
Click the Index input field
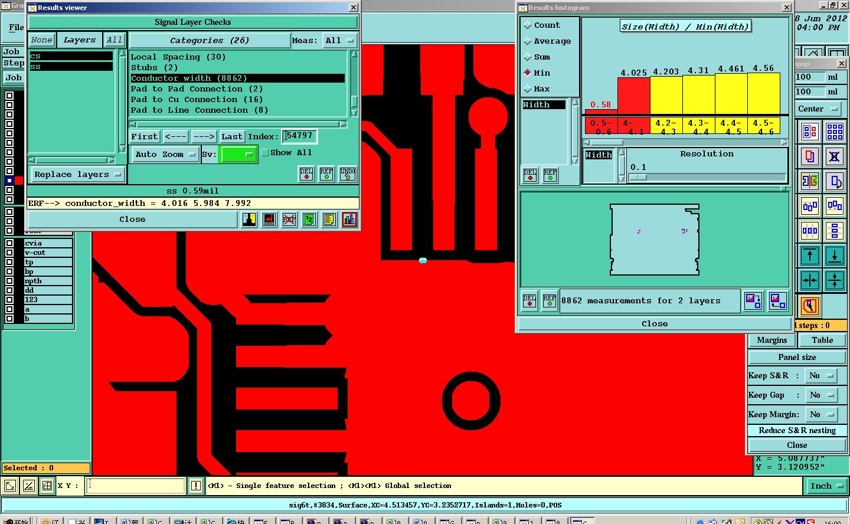point(299,136)
